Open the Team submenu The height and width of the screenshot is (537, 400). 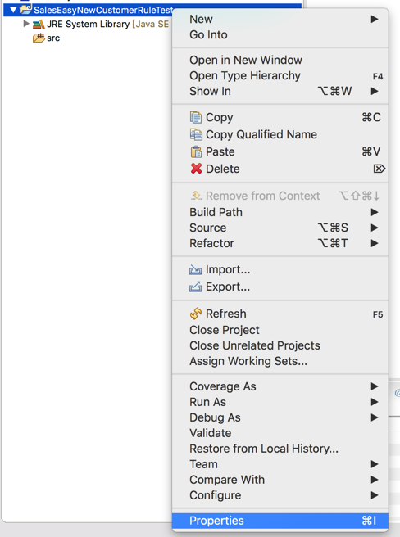[280, 464]
